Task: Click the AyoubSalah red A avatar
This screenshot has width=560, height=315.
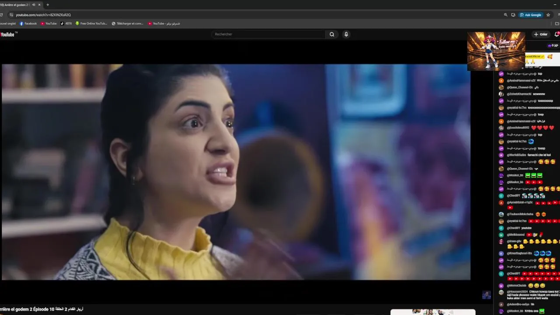Action: point(501,203)
